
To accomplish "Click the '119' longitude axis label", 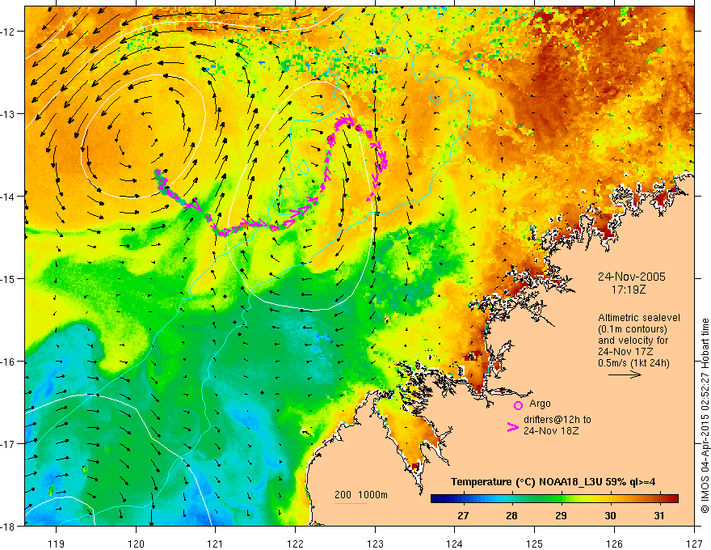I will tap(57, 544).
